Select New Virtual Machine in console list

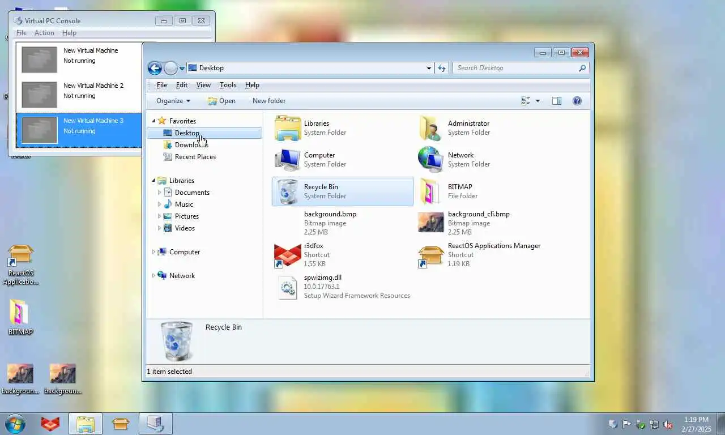(79, 60)
